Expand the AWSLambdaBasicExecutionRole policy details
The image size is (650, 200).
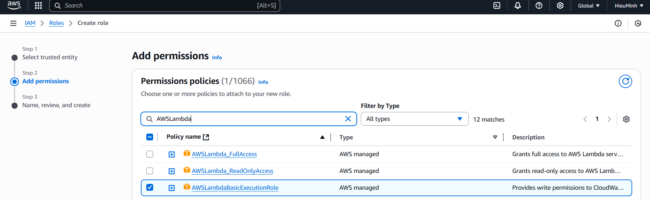172,188
